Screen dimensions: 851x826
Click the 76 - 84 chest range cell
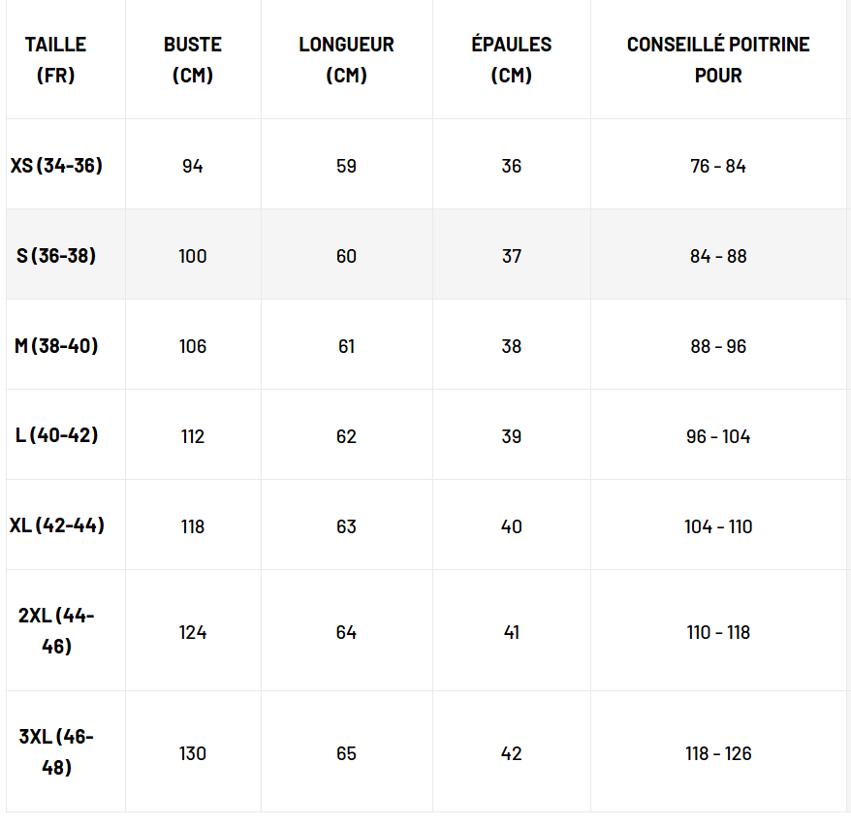[x=718, y=166]
